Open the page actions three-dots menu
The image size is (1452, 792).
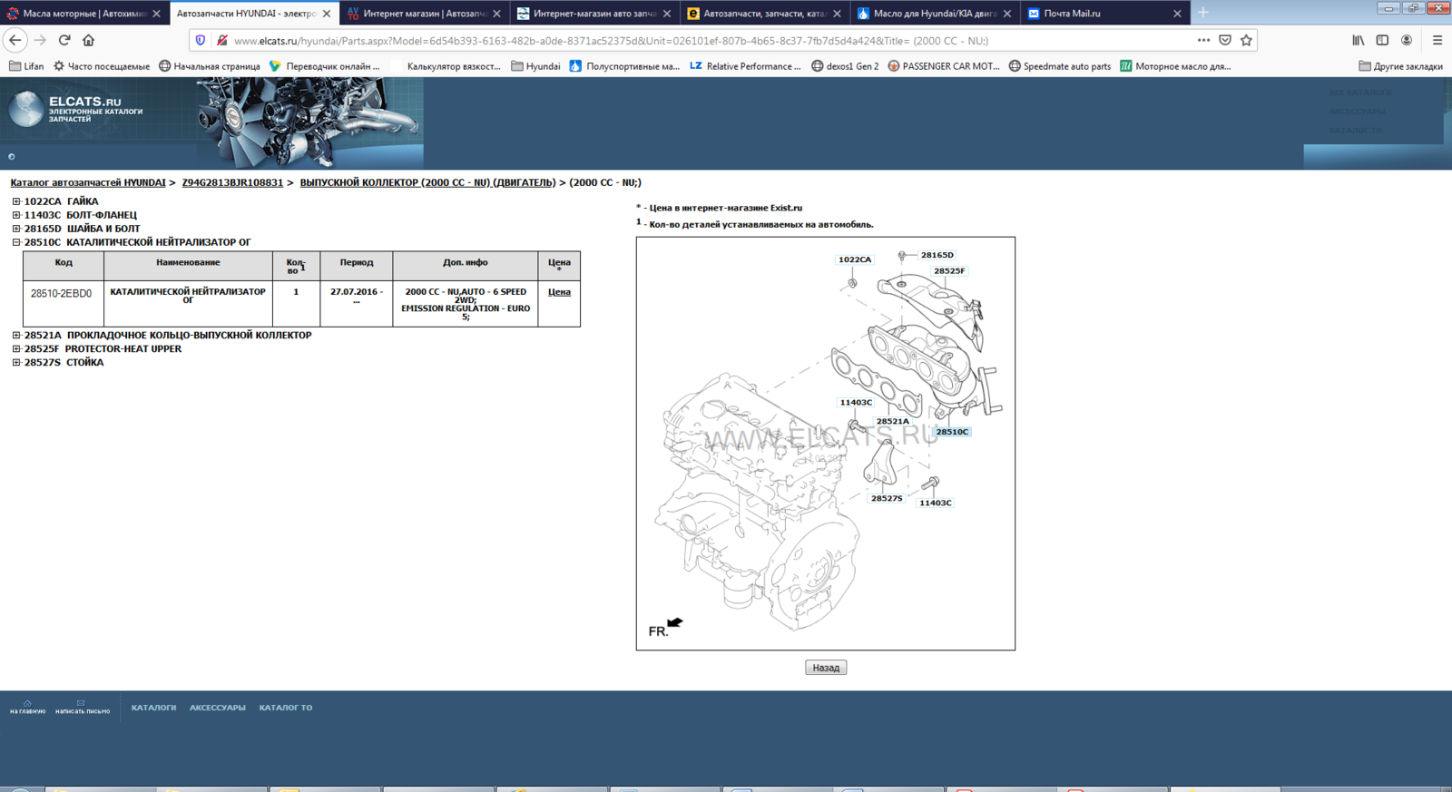(1203, 40)
